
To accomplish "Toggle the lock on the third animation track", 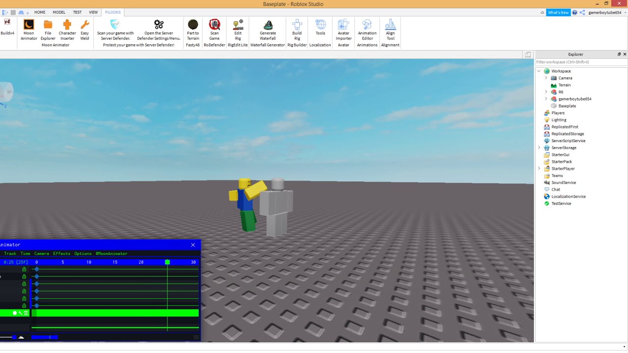I will pos(24,284).
